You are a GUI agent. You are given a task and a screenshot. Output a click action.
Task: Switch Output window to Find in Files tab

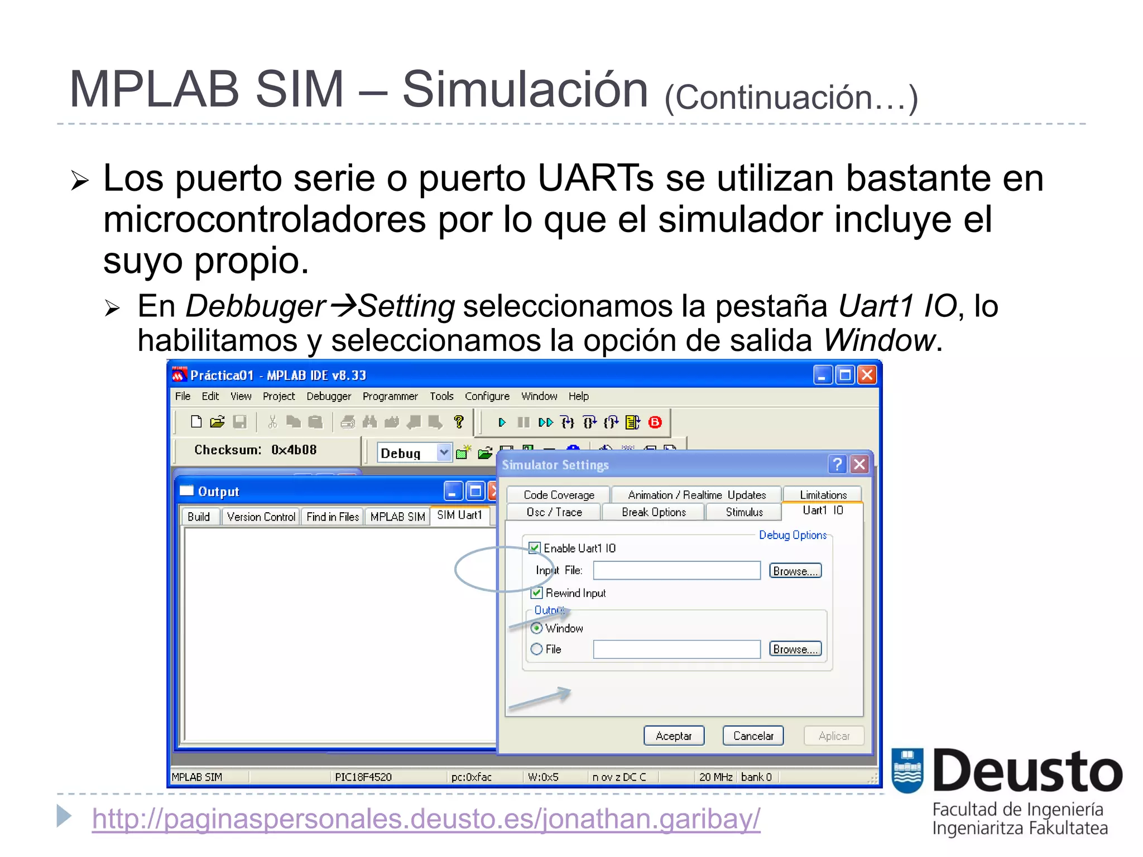(333, 517)
